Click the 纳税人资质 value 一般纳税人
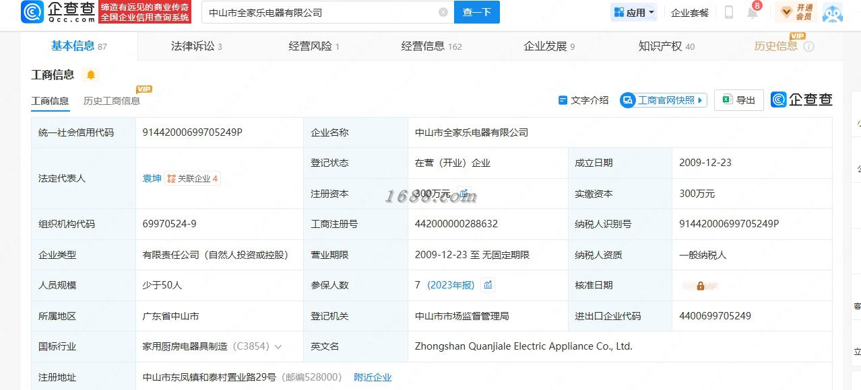The height and width of the screenshot is (390, 861). click(x=703, y=255)
